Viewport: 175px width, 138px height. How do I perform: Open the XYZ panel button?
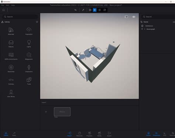pyautogui.click(x=165, y=134)
